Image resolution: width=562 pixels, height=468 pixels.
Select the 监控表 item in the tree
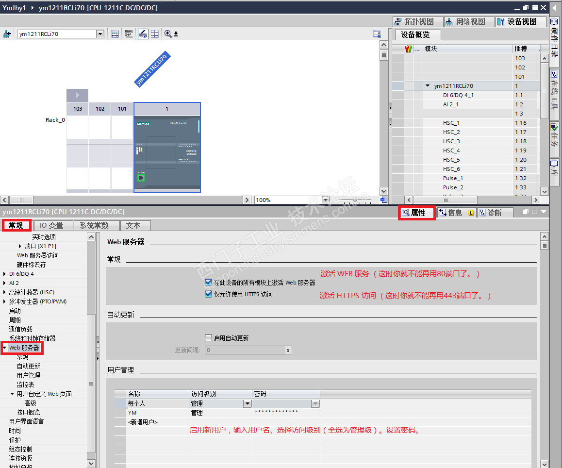[25, 384]
